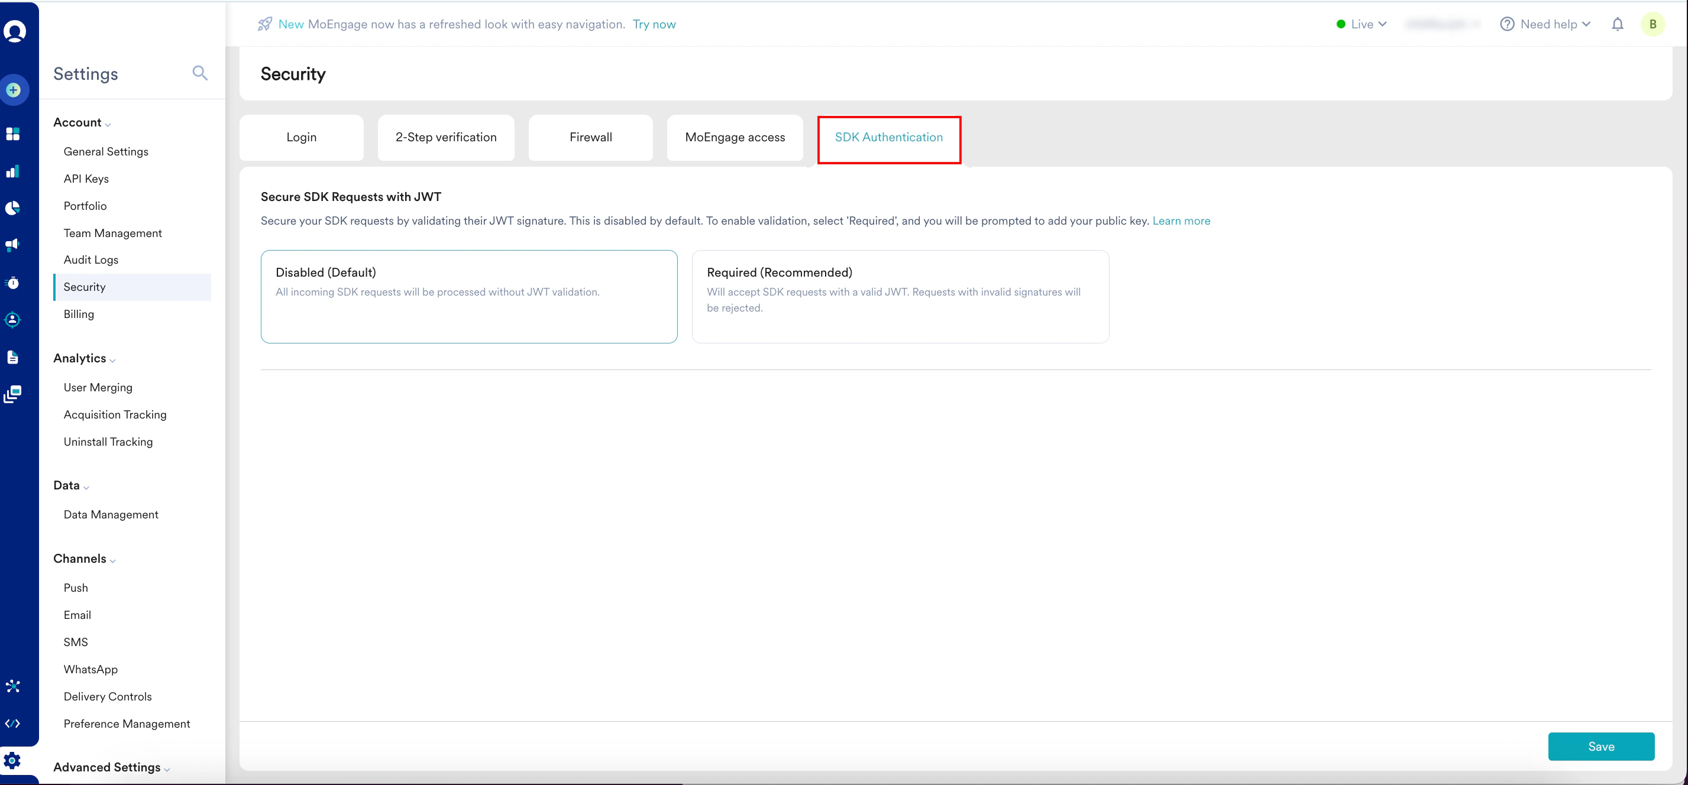The height and width of the screenshot is (785, 1688).
Task: Click the settings search magnifier icon
Action: (x=200, y=73)
